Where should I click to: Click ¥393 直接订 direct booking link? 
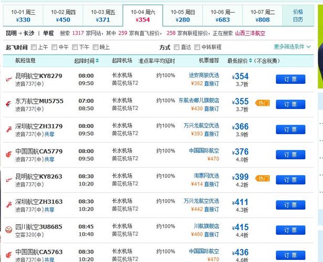pyautogui.click(x=205, y=134)
